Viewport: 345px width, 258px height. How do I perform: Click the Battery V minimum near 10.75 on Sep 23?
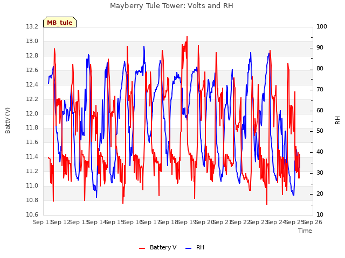(x=267, y=204)
